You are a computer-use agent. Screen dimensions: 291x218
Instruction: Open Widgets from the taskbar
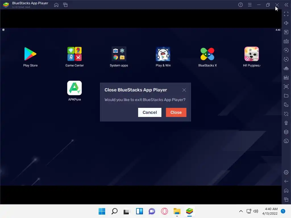coord(139,211)
